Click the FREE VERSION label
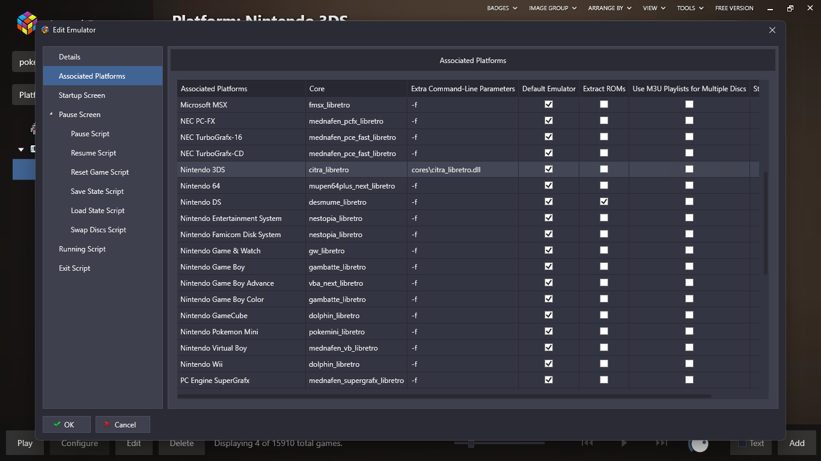821x461 pixels. (734, 8)
